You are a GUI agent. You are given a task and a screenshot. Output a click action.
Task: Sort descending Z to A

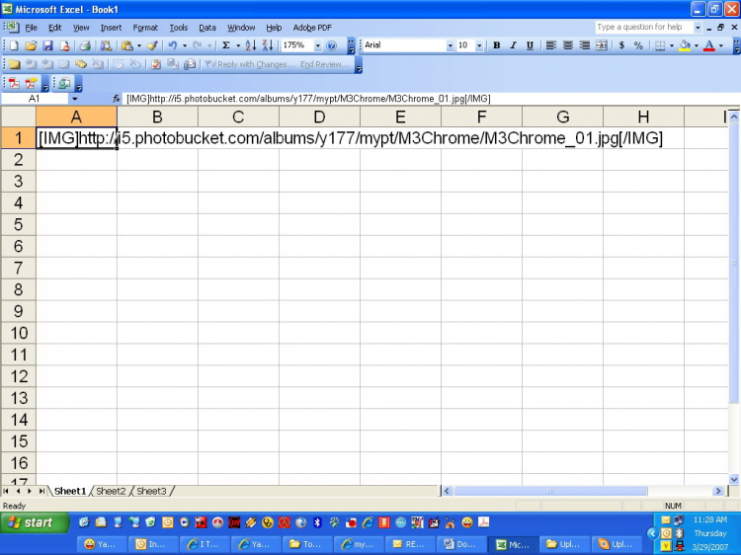268,45
